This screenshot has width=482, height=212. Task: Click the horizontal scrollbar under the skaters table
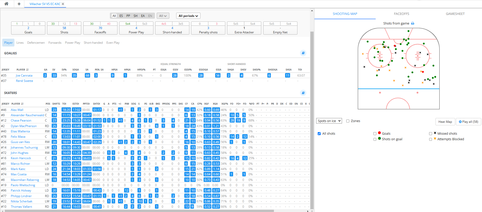pyautogui.click(x=139, y=211)
